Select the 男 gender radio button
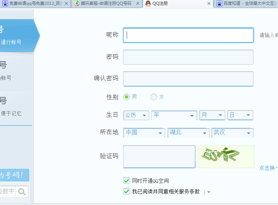278x205 pixels. coord(127,97)
